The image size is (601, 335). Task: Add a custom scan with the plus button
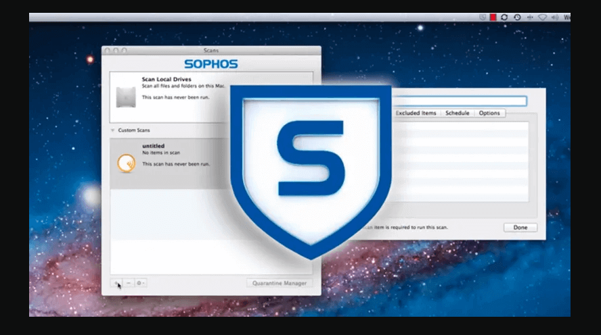point(116,283)
